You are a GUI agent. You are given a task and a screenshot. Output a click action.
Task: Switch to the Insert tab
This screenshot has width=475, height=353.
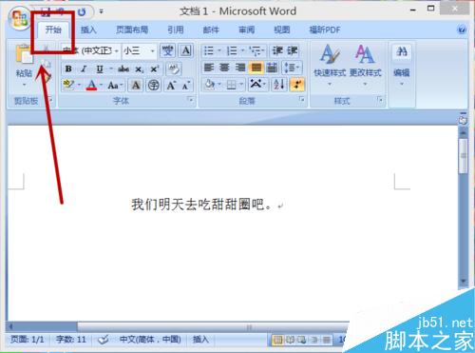click(x=88, y=29)
